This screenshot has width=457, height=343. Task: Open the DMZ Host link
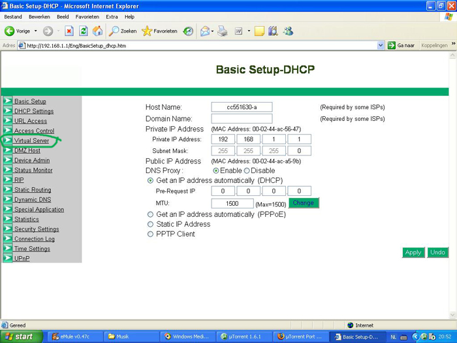(x=27, y=150)
